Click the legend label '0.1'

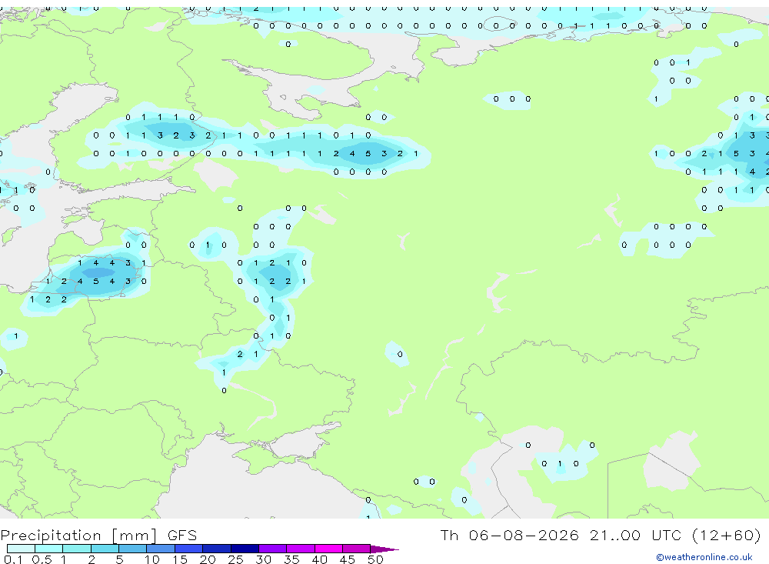[x=13, y=559]
